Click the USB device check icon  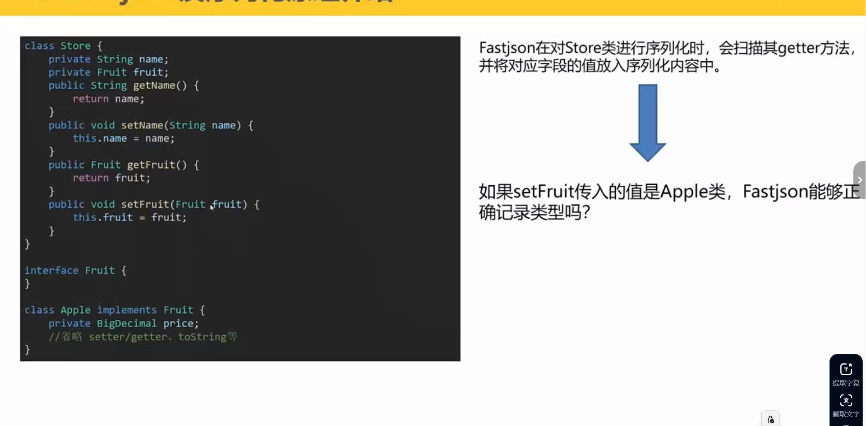point(770,419)
